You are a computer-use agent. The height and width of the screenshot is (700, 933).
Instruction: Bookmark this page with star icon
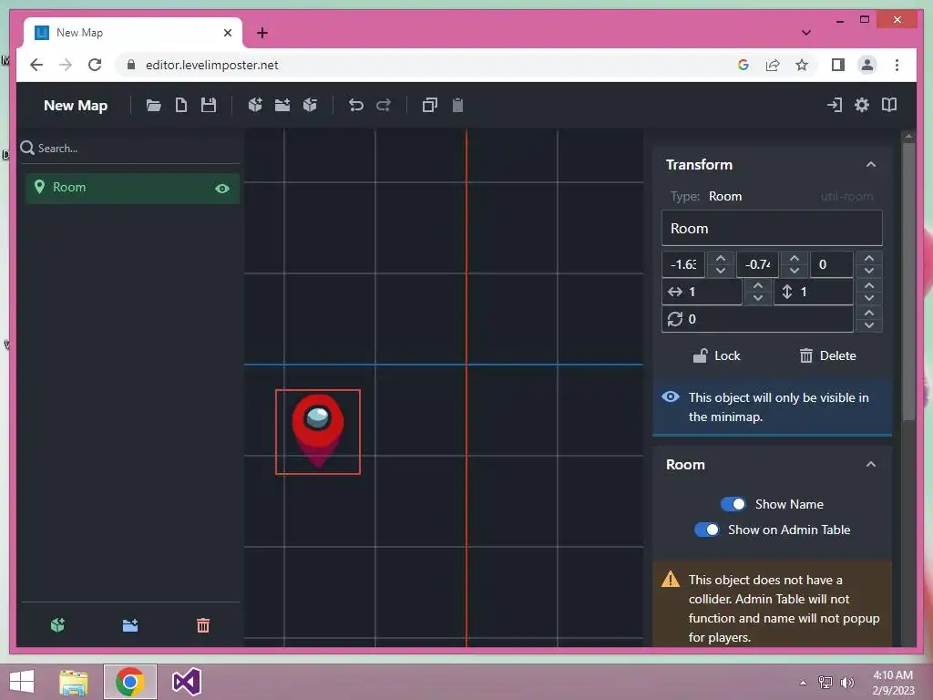(802, 65)
